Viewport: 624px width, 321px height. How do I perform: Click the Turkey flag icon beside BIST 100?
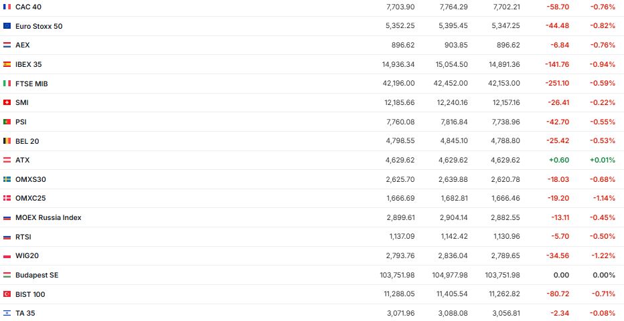[7, 294]
